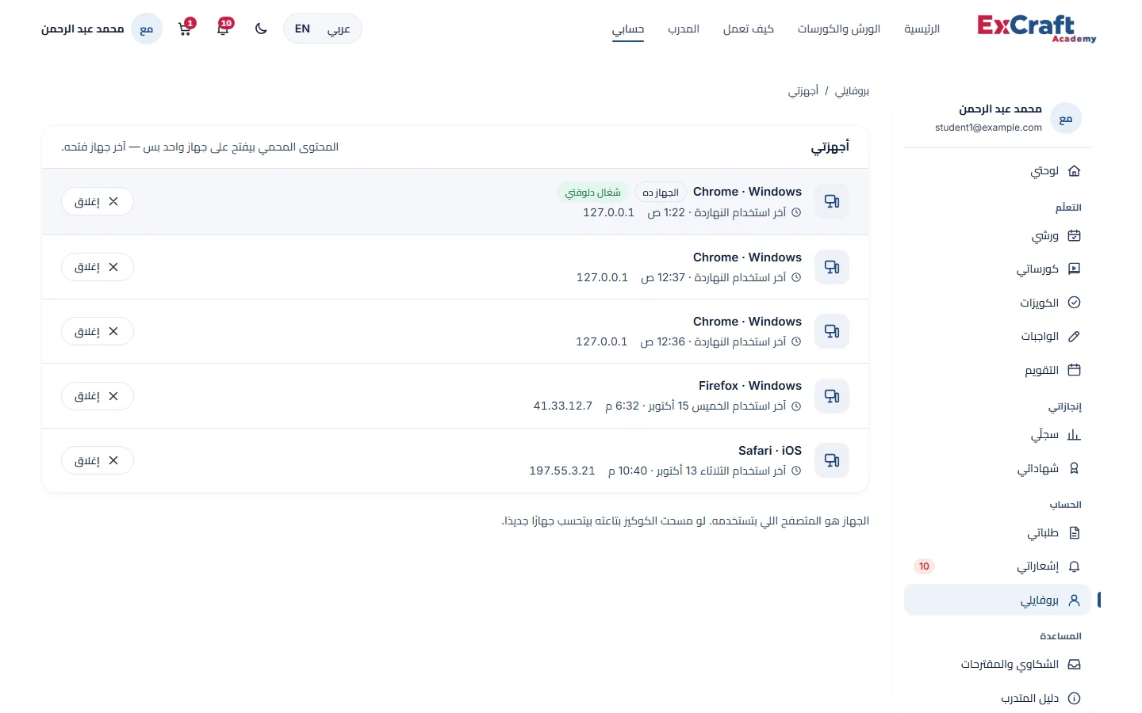This screenshot has width=1142, height=713.
Task: Select بروفايلي in the sidebar
Action: pos(998,601)
